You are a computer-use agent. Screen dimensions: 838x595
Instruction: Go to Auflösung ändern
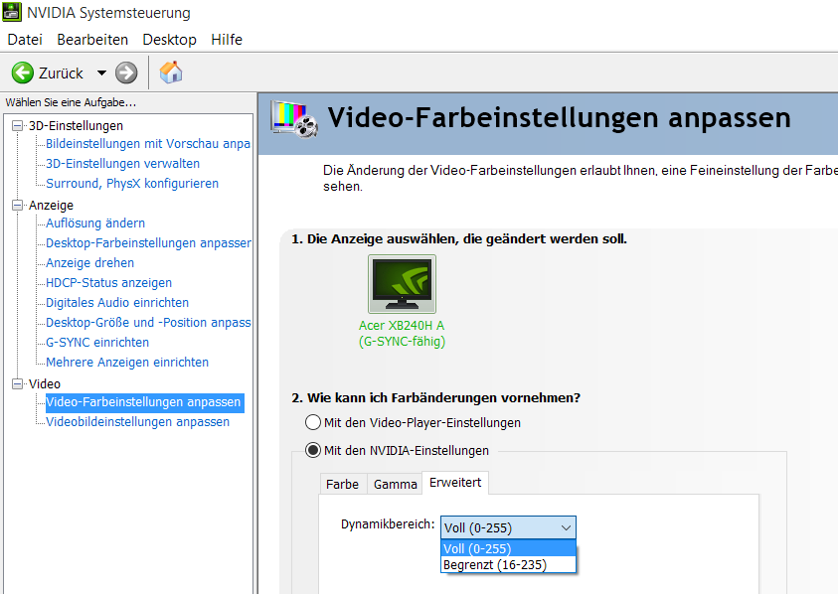coord(95,223)
